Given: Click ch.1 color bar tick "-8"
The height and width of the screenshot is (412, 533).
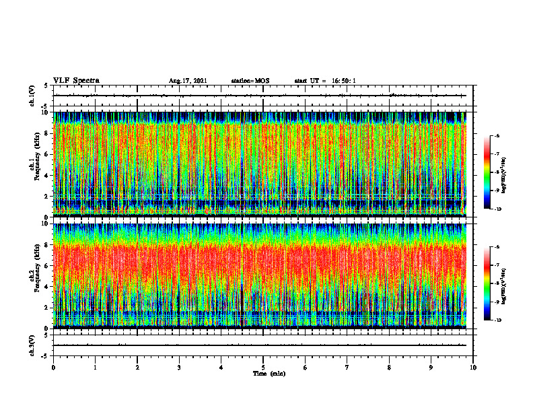Looking at the screenshot, I should (x=497, y=172).
